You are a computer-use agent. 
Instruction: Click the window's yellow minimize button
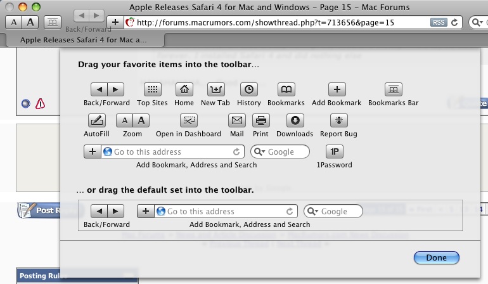coord(23,6)
